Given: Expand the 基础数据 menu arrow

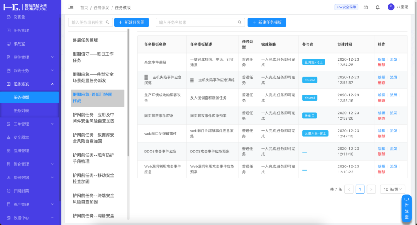Looking at the screenshot, I should [53, 178].
